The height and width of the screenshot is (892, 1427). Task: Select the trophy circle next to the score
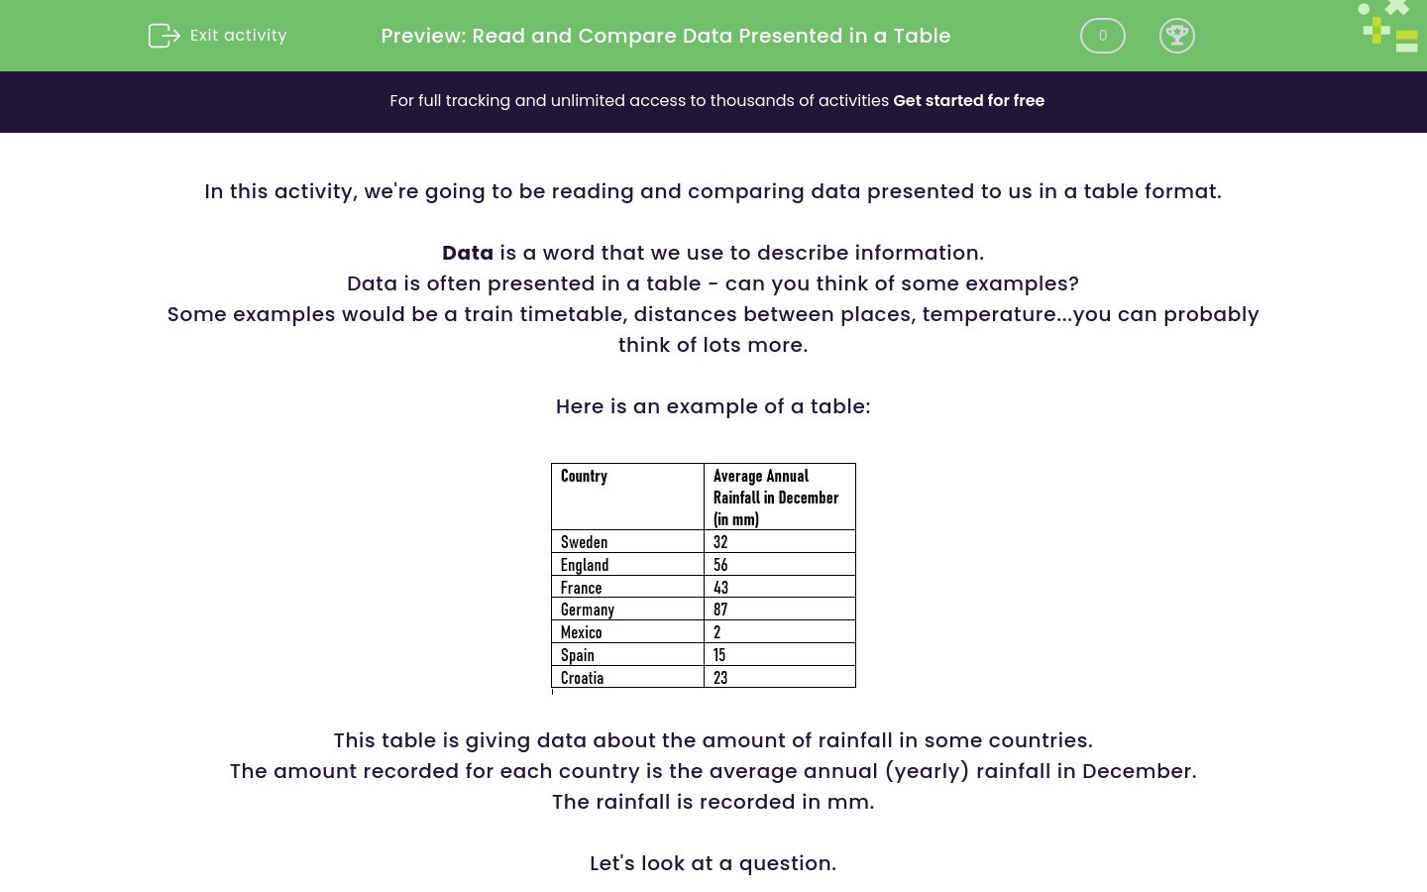pos(1177,36)
